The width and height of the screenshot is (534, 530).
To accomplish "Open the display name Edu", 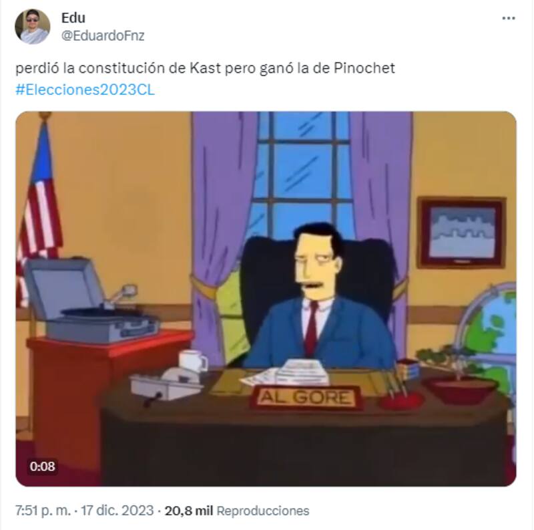I will (73, 18).
